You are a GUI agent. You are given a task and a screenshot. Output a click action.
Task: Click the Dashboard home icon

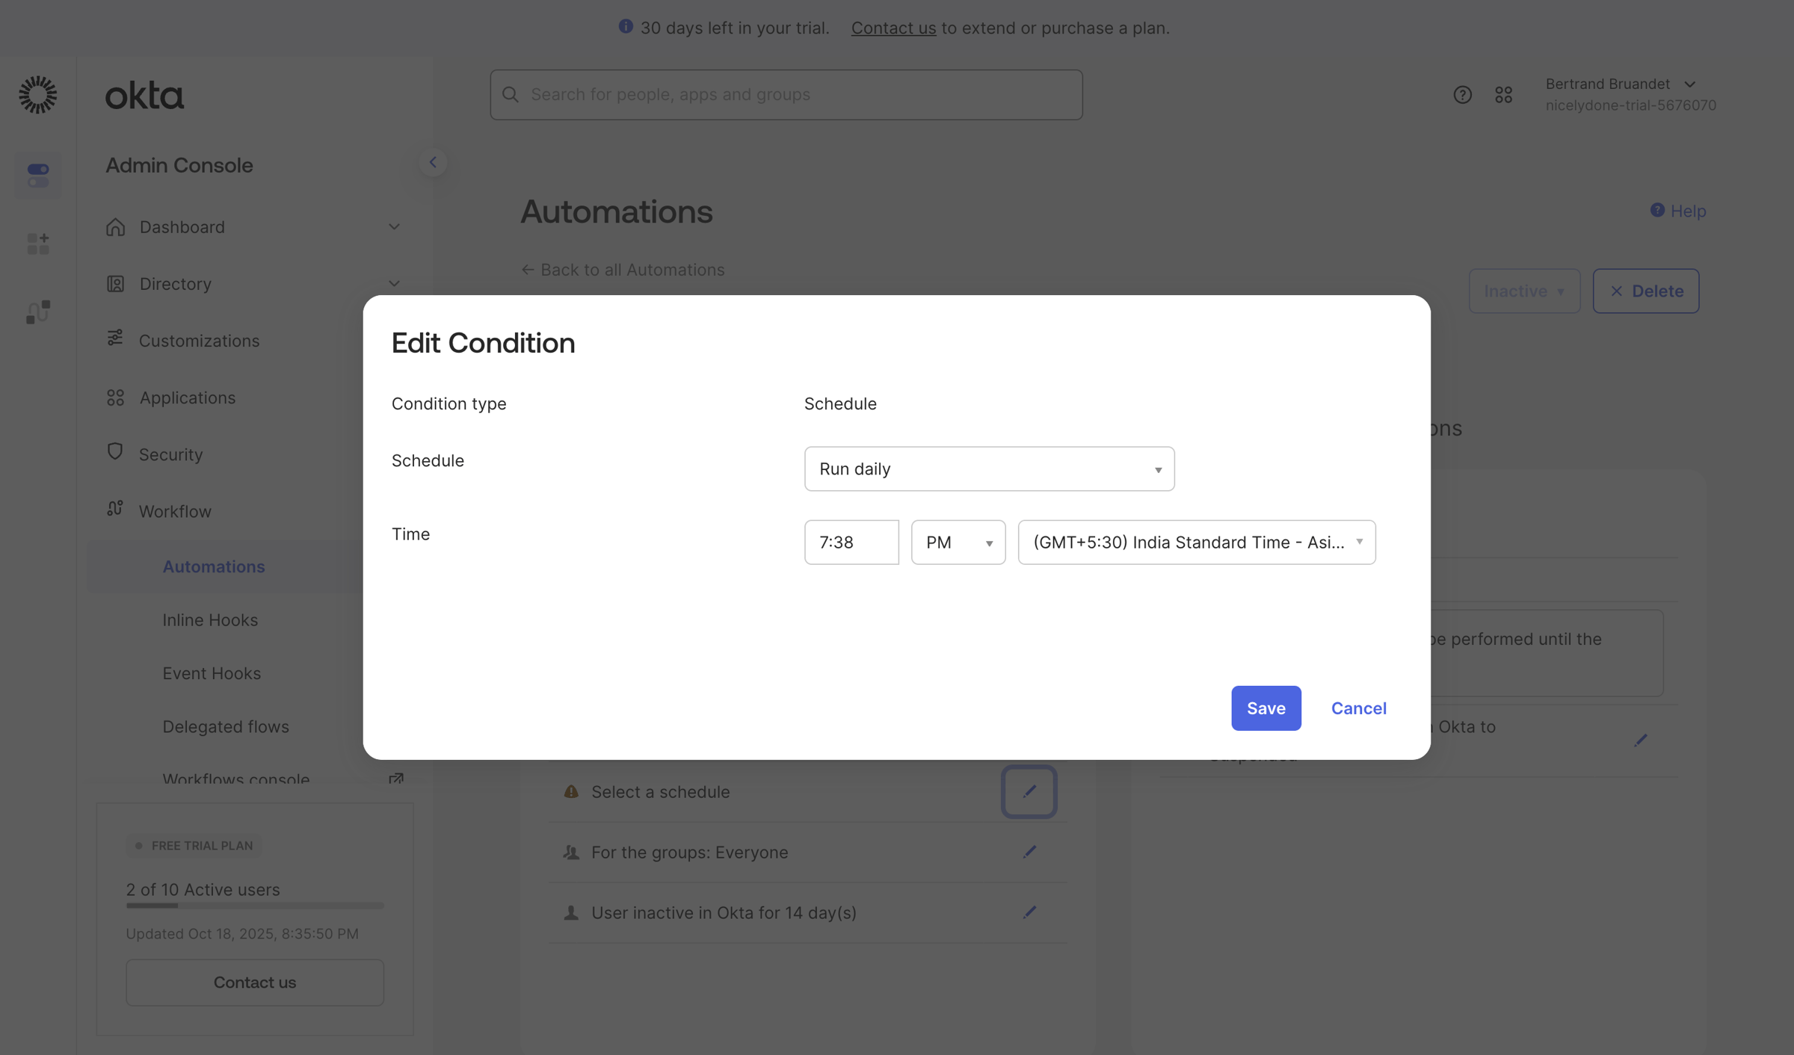point(115,226)
